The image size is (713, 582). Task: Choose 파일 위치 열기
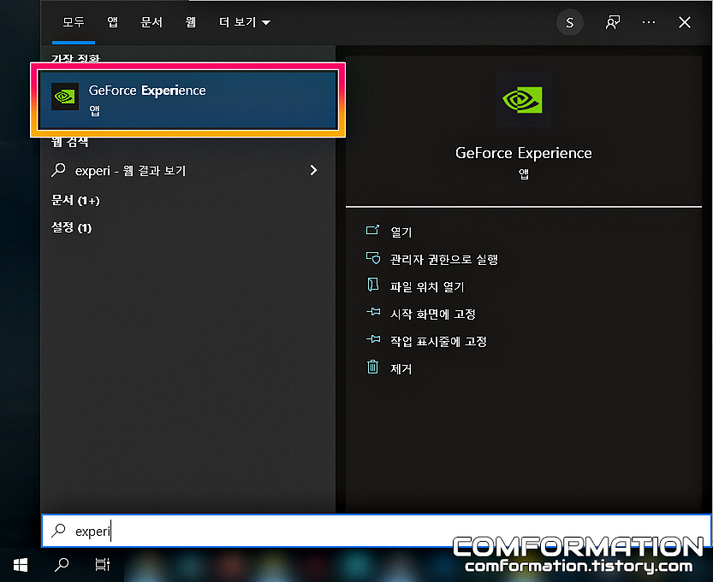(x=427, y=286)
